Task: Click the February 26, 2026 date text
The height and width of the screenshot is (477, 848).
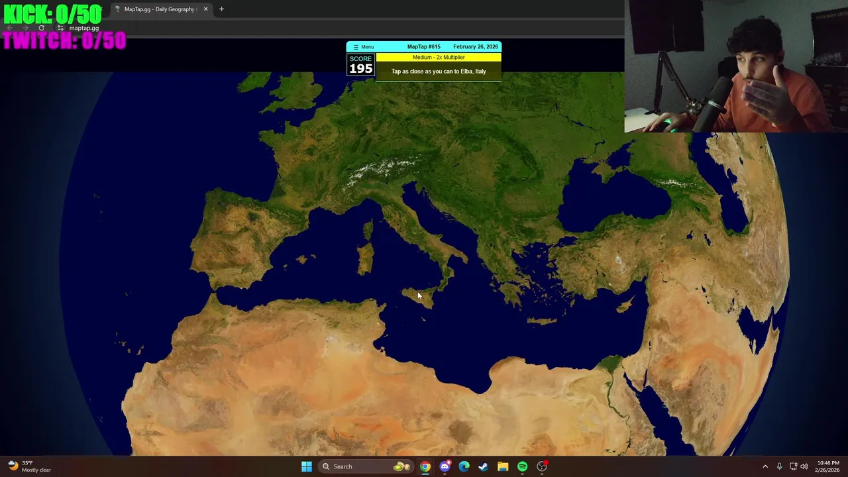Action: [x=476, y=47]
